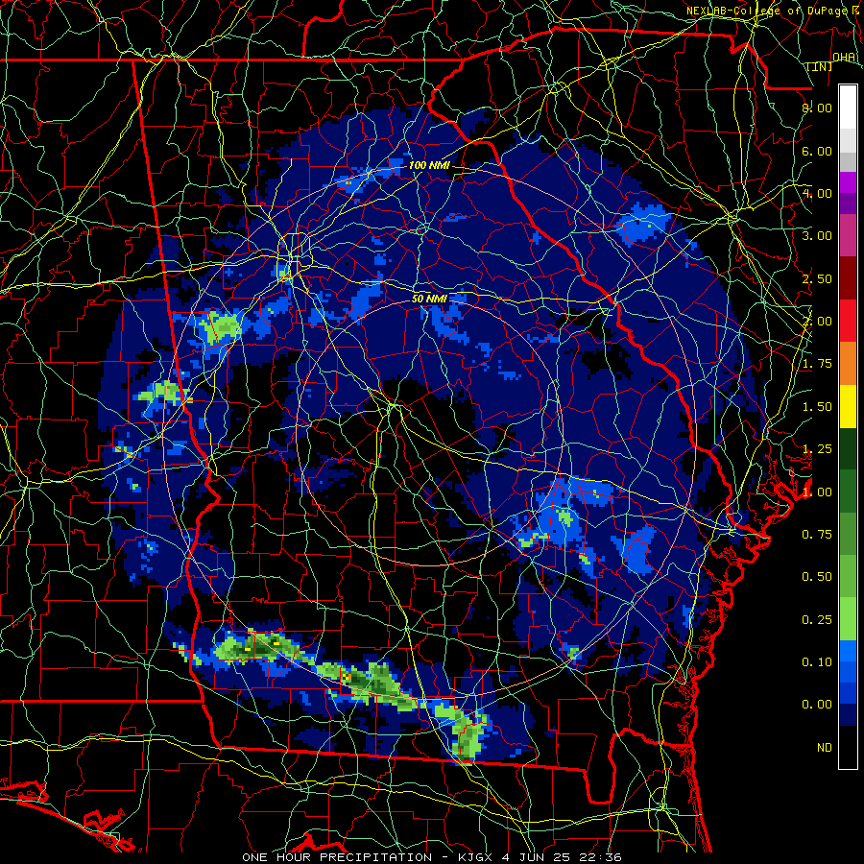This screenshot has height=864, width=864.
Task: Click the 0.10 scale value
Action: (817, 662)
